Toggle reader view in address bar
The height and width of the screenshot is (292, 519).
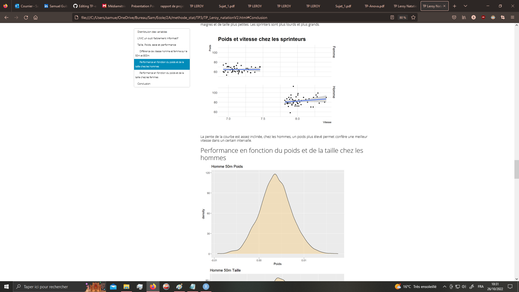[392, 18]
